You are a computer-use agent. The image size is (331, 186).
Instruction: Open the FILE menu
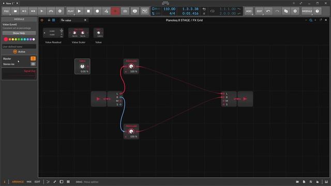point(6,11)
